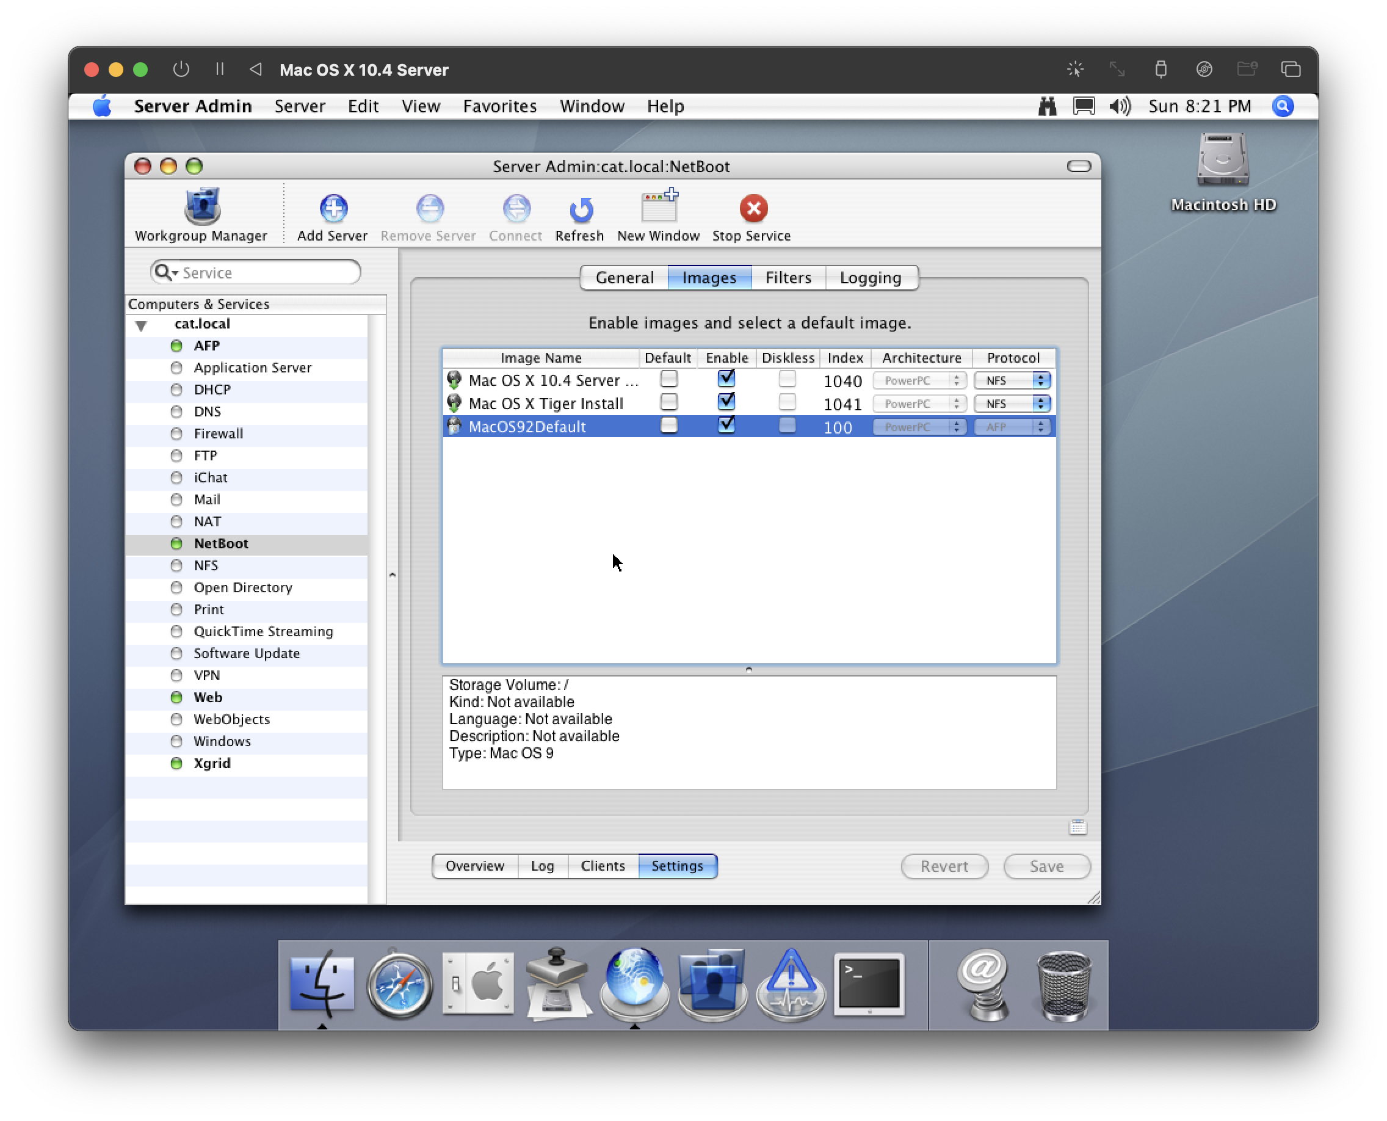Check Diskless for the Mac OS X 10.4 Server image
Image resolution: width=1387 pixels, height=1121 pixels.
tap(786, 379)
